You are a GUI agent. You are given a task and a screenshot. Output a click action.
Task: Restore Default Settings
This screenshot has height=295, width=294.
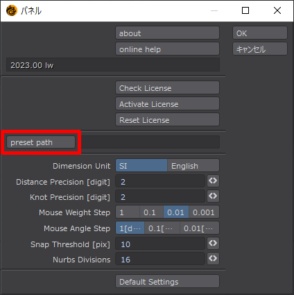pos(167,281)
